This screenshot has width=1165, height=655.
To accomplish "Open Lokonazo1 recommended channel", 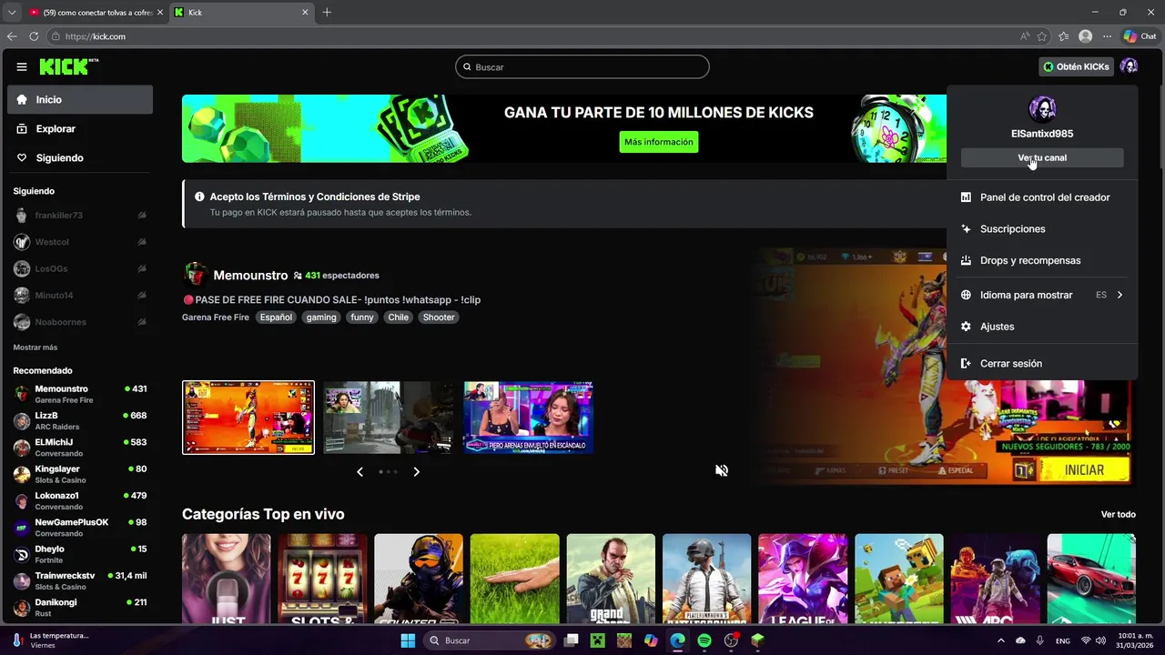I will 80,500.
